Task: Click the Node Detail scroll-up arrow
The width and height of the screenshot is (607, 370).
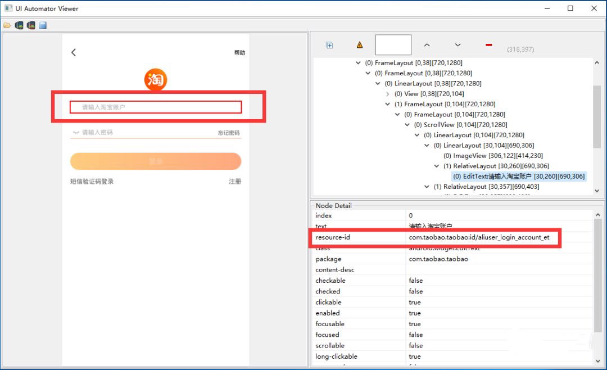Action: tap(597, 215)
